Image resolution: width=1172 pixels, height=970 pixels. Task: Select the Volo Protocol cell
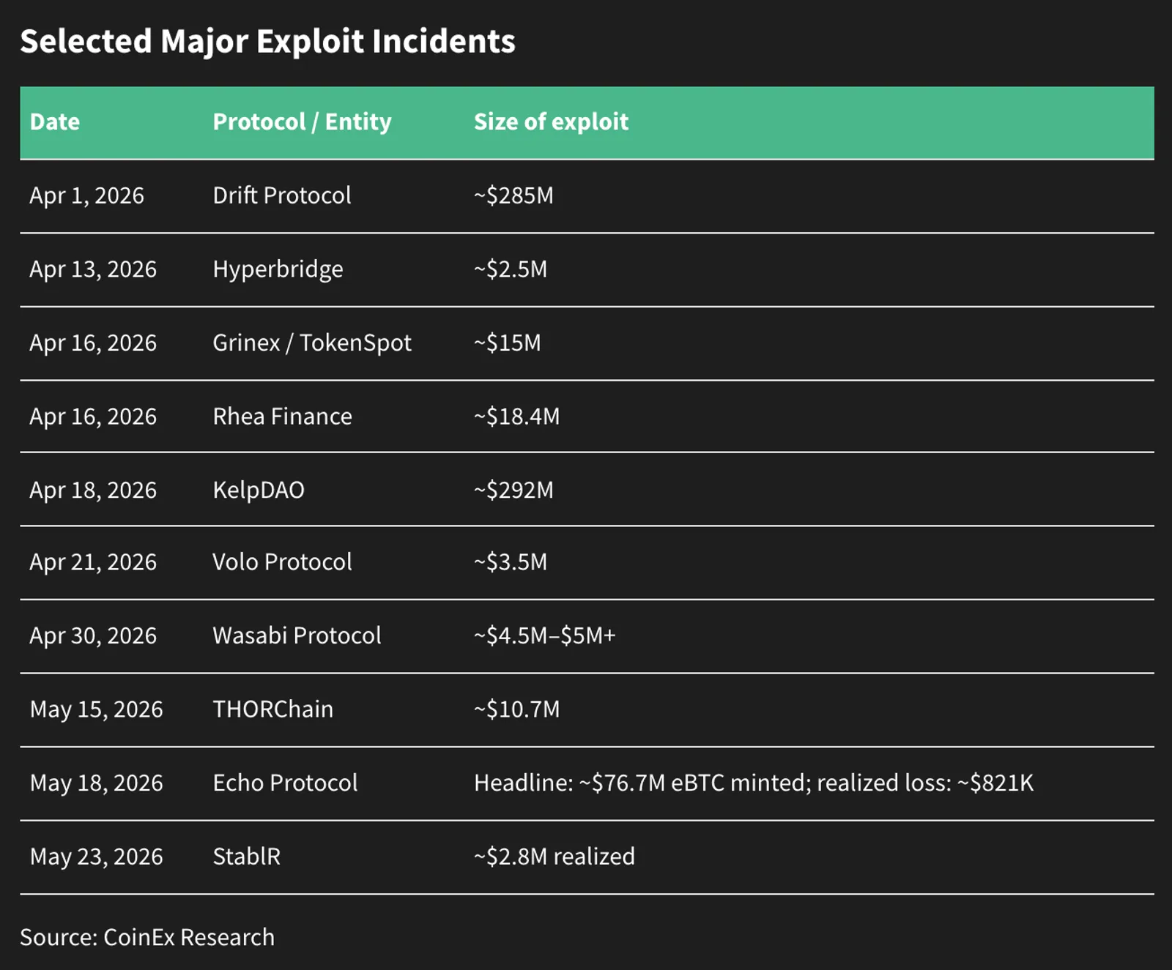[282, 562]
